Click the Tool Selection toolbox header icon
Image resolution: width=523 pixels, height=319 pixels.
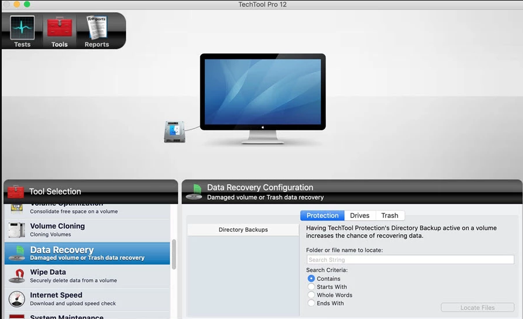(x=16, y=192)
